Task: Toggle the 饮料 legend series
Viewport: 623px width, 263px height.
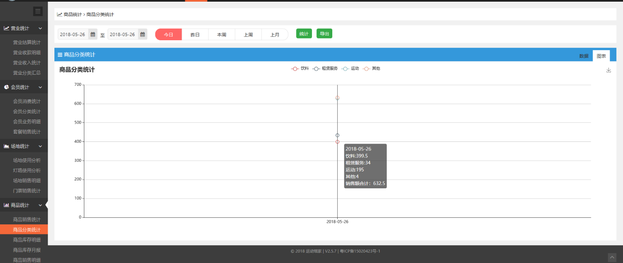Action: pyautogui.click(x=300, y=68)
